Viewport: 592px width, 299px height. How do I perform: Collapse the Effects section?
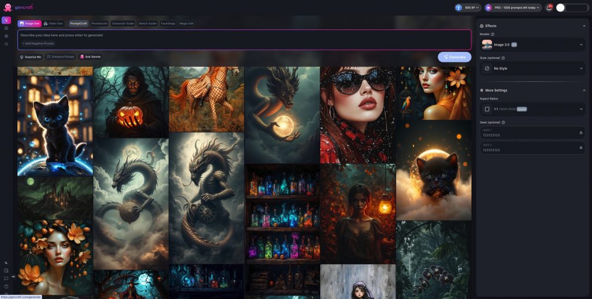pos(583,26)
